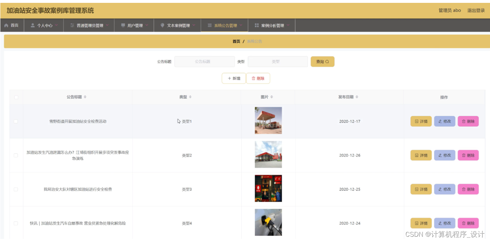Click 删除 for the 2020-12-17 row
Image resolution: width=490 pixels, height=241 pixels.
click(468, 122)
